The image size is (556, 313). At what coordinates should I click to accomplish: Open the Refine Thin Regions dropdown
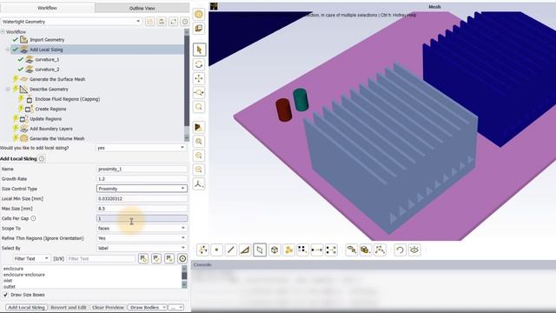[x=141, y=238]
